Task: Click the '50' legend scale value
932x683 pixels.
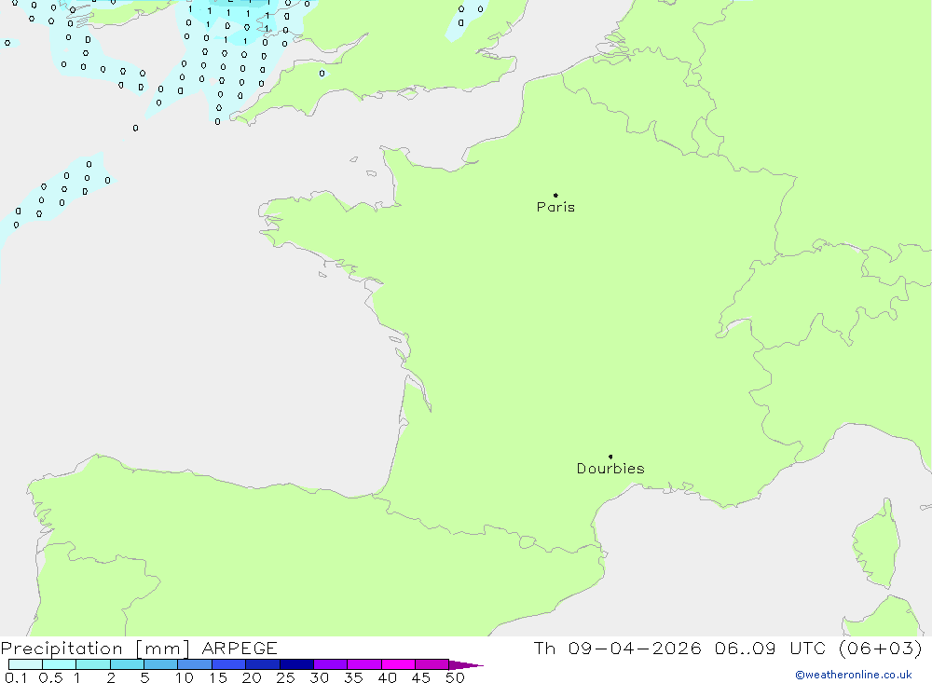Action: click(x=456, y=677)
